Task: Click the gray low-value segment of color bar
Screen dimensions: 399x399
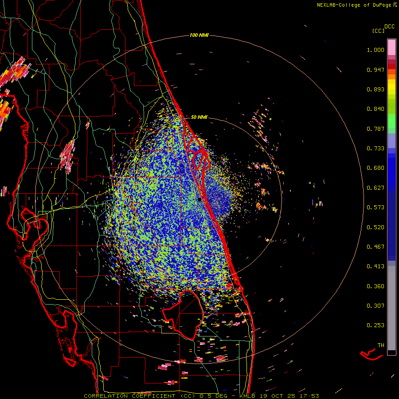Action: coord(391,308)
